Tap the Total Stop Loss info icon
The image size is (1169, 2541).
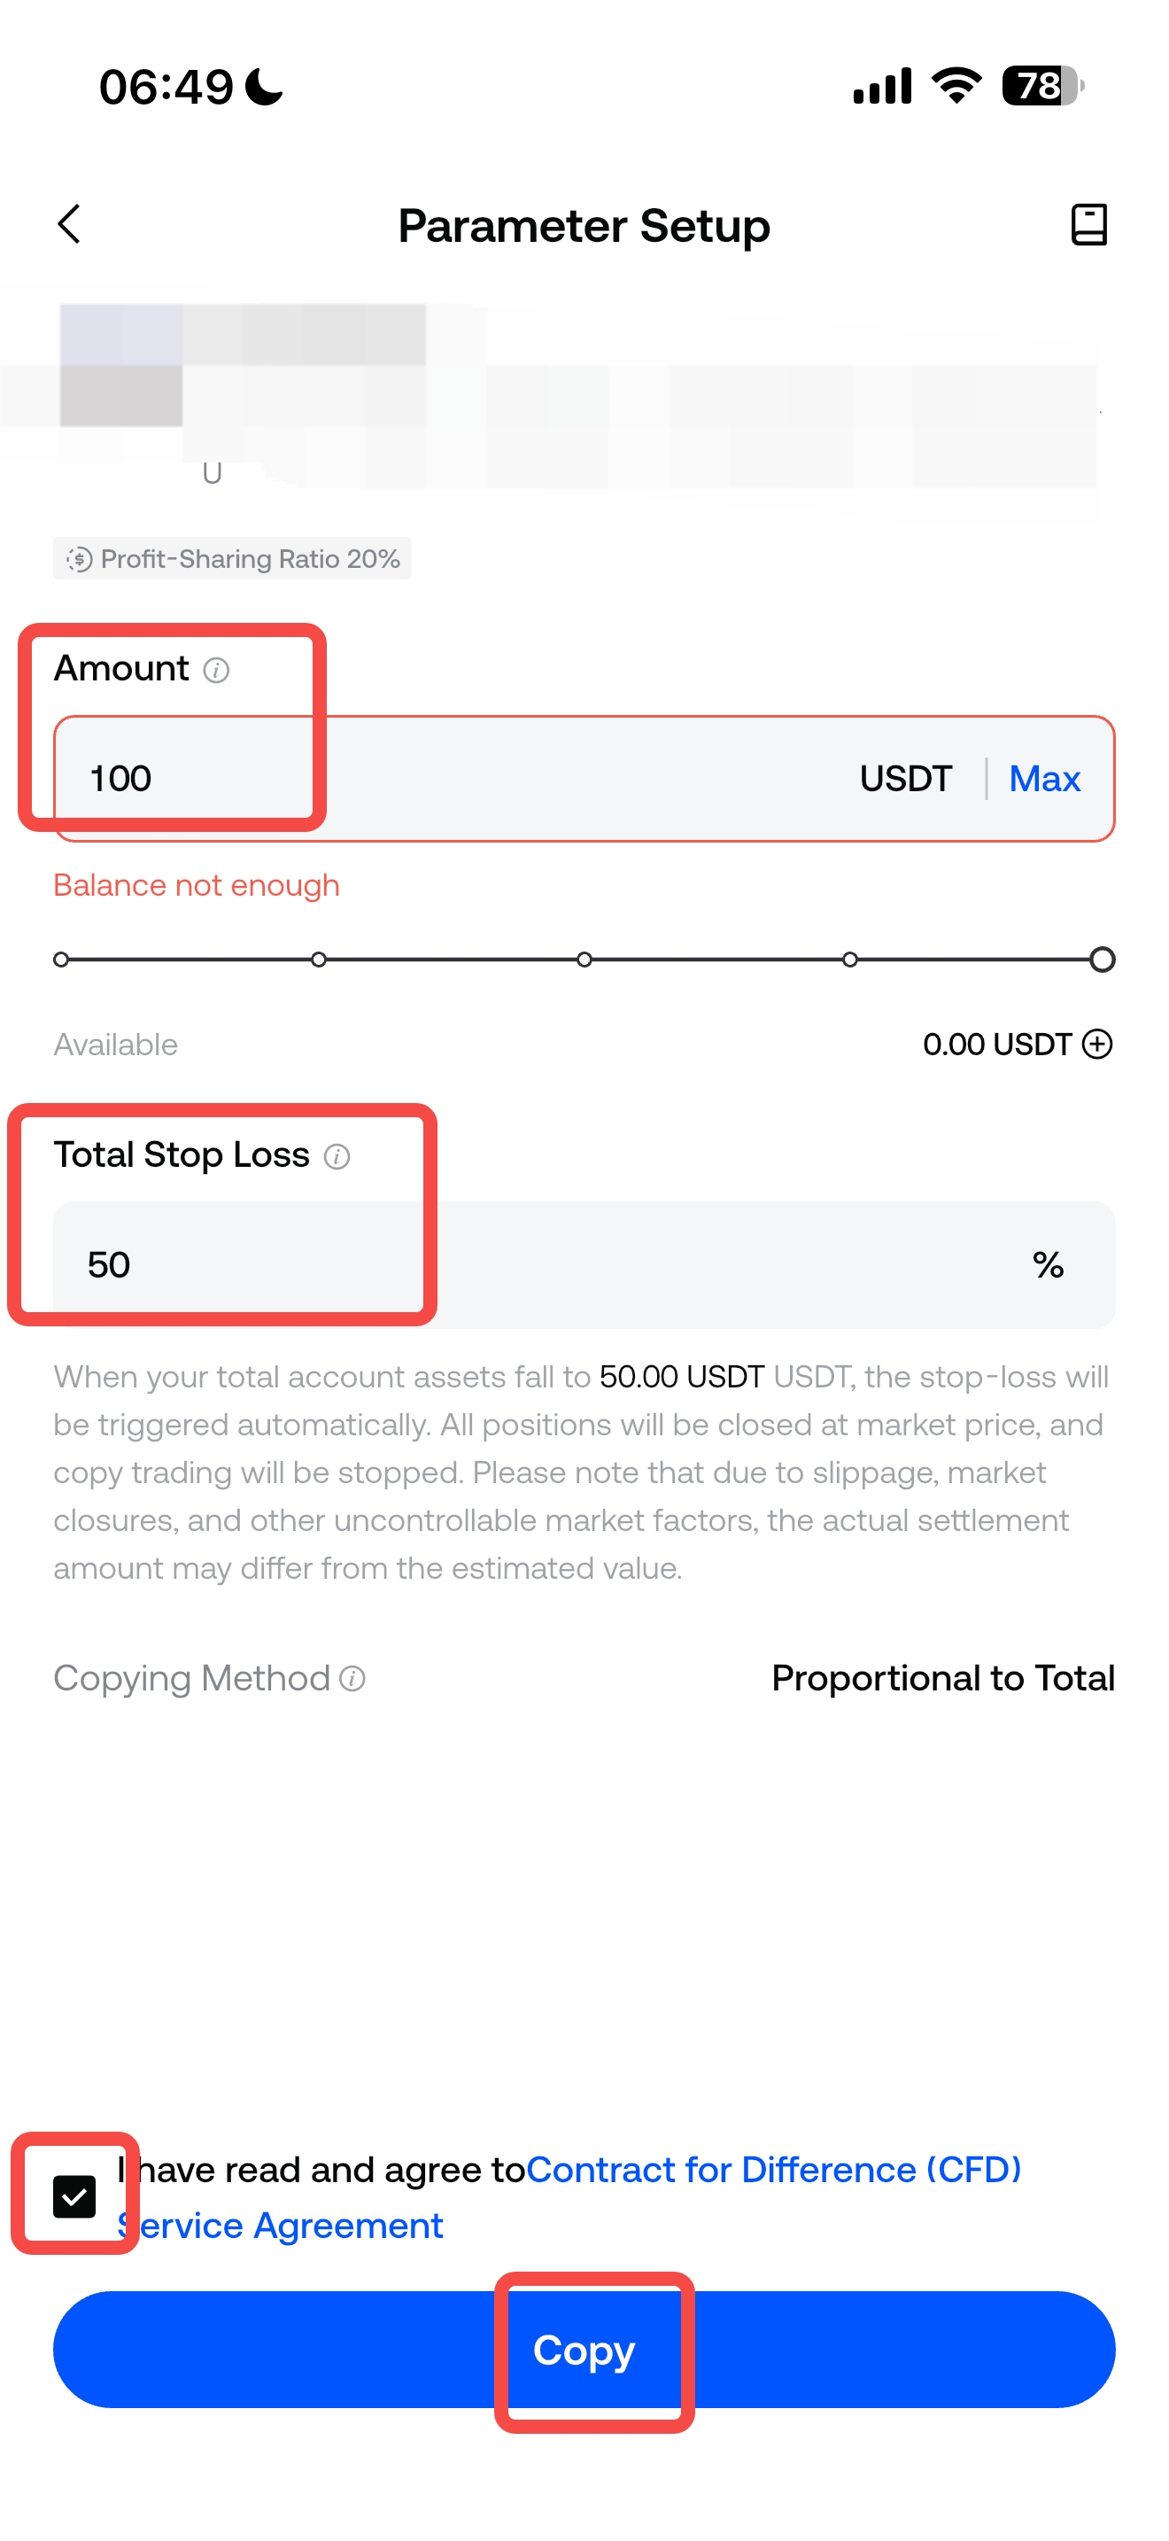[x=337, y=1156]
